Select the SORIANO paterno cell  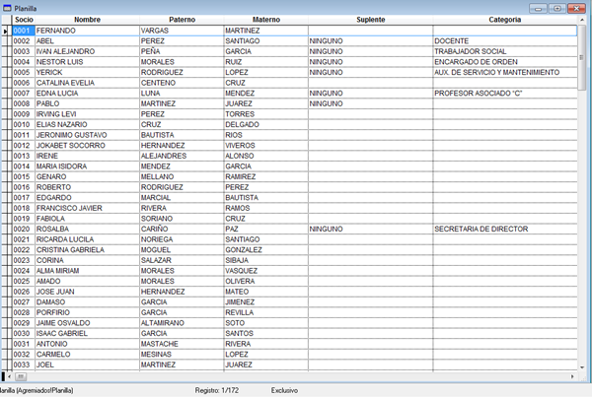tap(182, 219)
